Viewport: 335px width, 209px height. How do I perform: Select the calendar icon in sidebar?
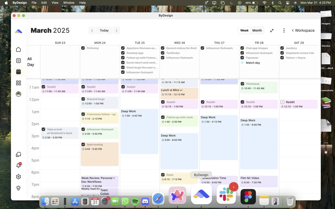[18, 72]
